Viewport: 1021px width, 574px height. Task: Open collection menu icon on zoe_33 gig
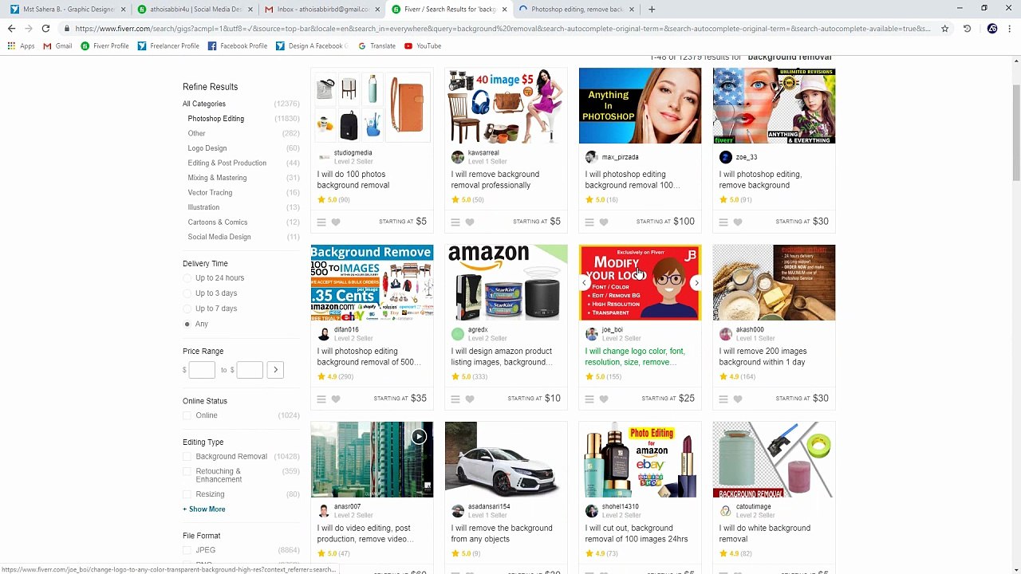coord(723,222)
